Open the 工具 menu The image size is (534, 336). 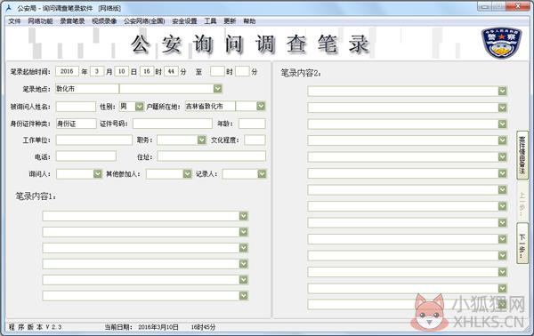tap(210, 21)
